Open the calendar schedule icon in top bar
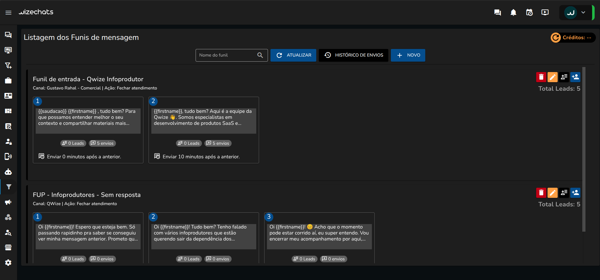This screenshot has height=280, width=600. [x=529, y=12]
